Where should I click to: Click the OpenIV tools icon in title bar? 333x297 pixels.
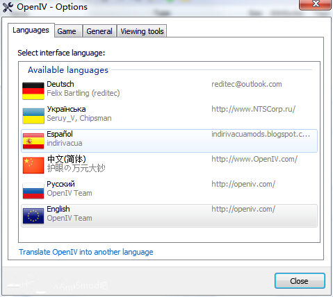(8, 7)
